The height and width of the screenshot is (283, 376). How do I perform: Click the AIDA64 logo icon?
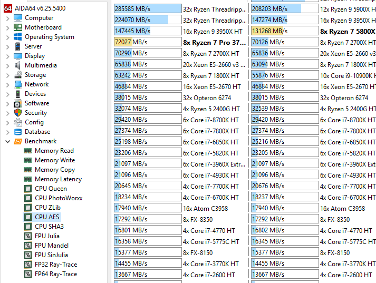8,8
